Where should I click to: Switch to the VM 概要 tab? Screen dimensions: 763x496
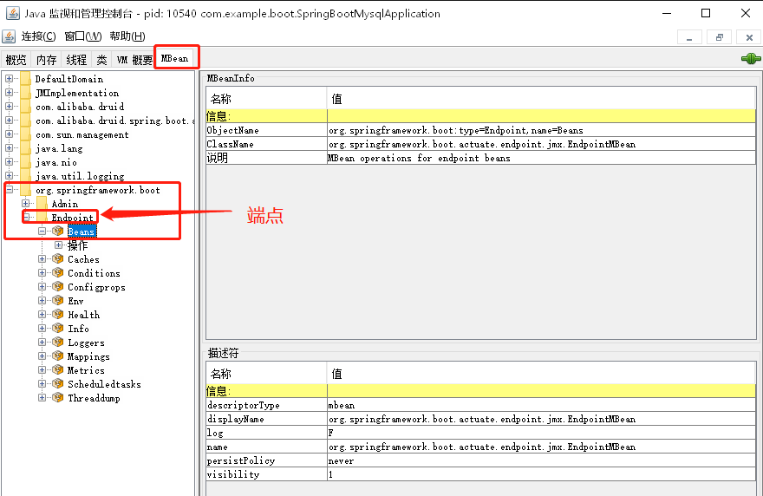click(134, 59)
